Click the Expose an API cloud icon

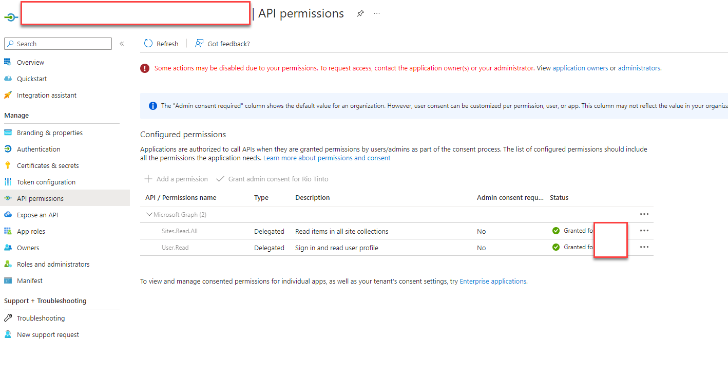point(8,215)
